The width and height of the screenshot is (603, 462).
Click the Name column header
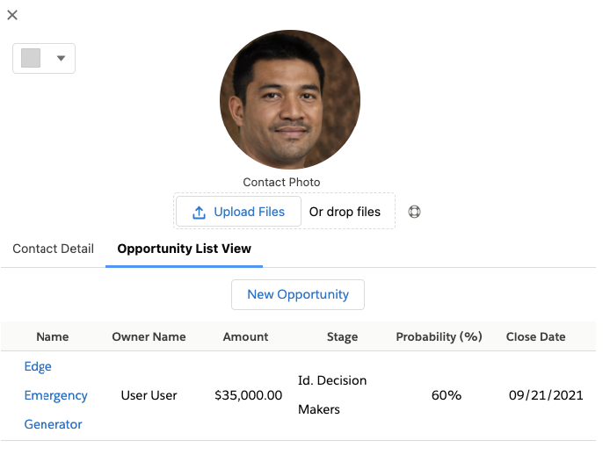pos(53,336)
